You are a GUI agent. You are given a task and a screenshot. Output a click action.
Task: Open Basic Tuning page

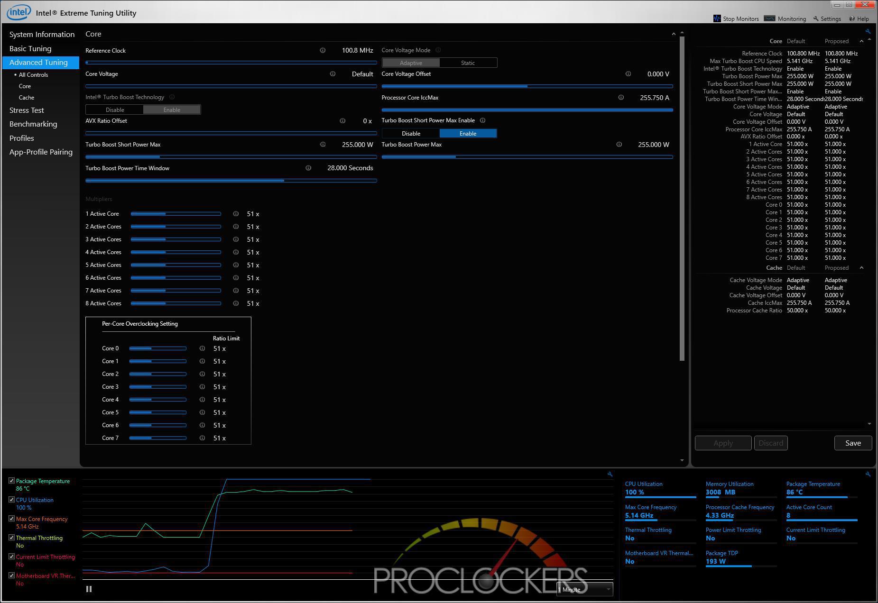[30, 48]
